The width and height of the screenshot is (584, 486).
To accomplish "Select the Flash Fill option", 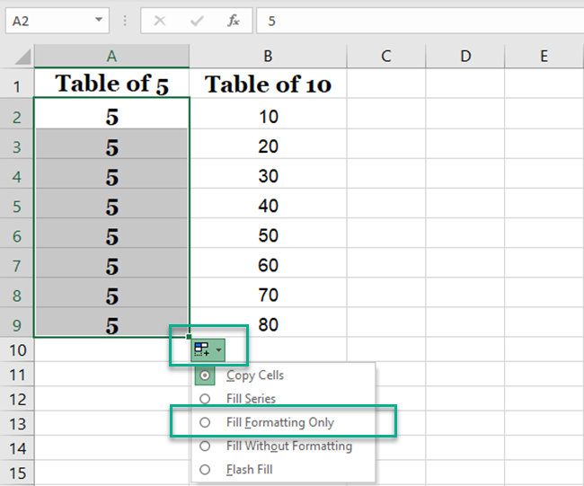I will pos(249,469).
